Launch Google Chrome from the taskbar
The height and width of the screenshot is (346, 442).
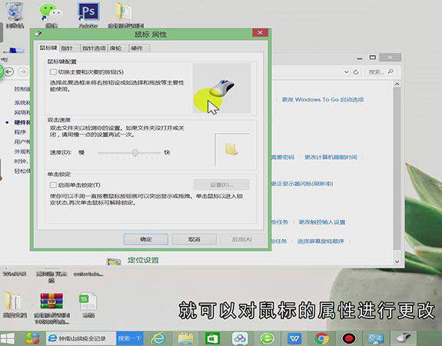tap(321, 338)
